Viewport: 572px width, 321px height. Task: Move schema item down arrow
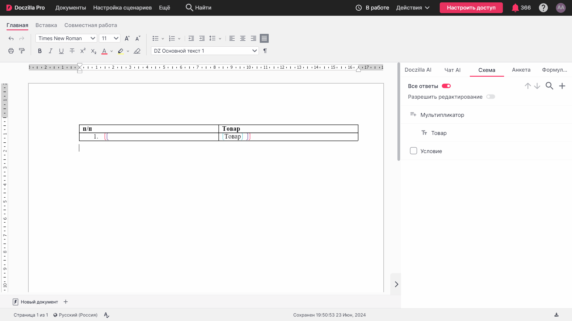click(x=537, y=86)
